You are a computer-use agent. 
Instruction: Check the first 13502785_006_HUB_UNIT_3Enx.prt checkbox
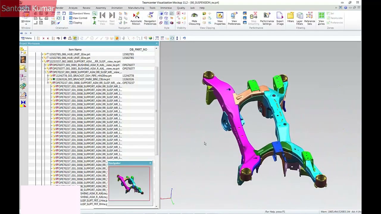(48, 54)
